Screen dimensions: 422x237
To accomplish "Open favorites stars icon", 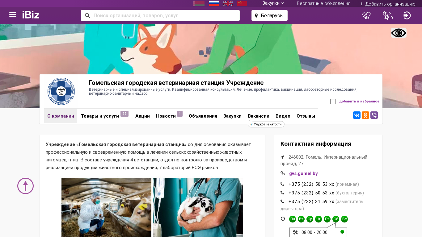I will 387,15.
